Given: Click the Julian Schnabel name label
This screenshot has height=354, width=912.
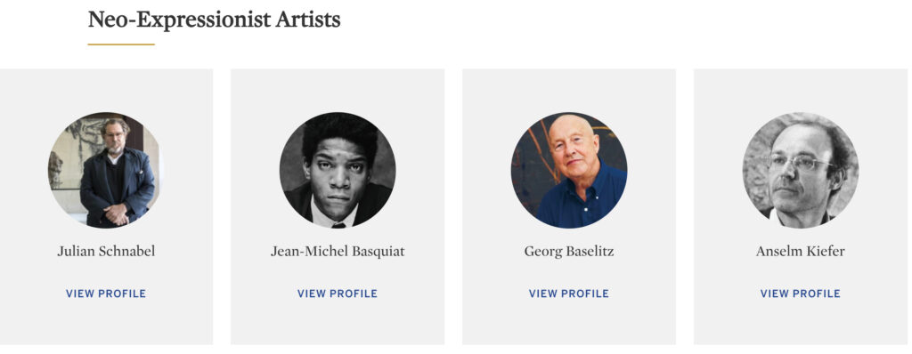Looking at the screenshot, I should pos(106,251).
